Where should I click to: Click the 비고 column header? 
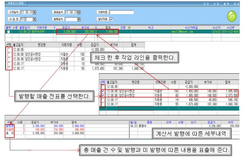[151, 27]
